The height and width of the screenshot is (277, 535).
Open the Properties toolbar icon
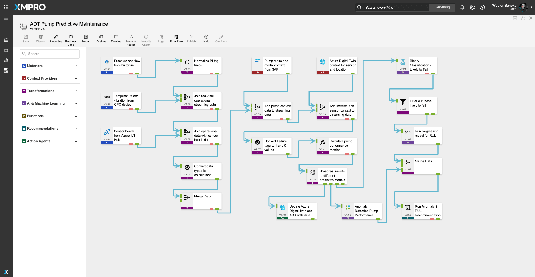[56, 38]
